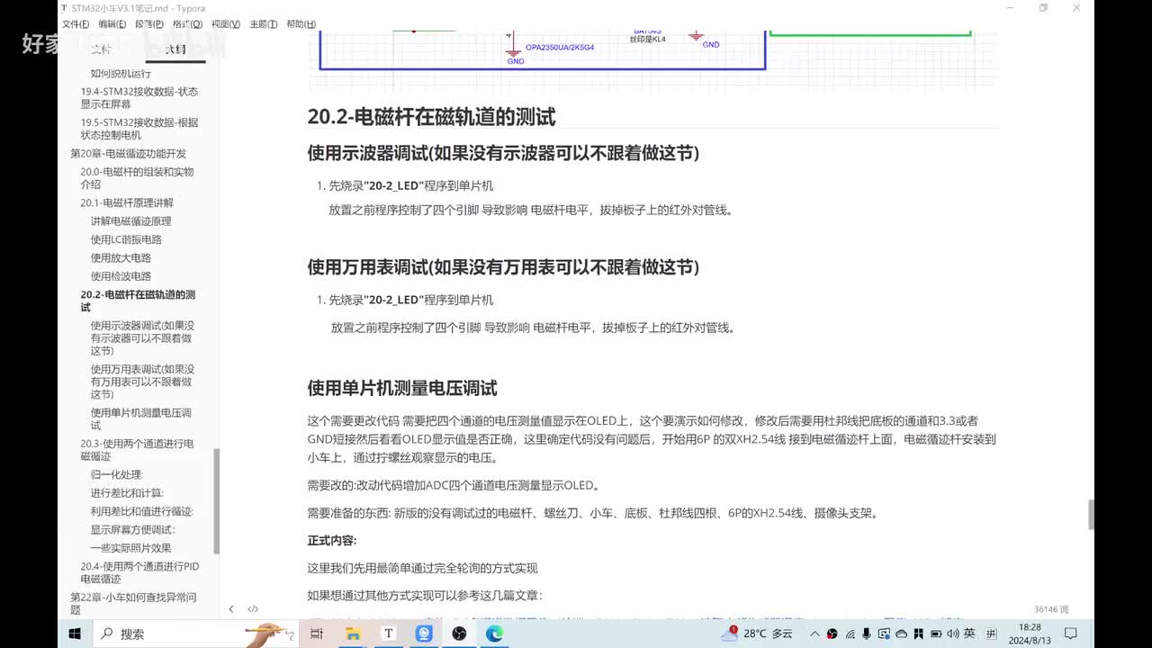Switch the 英 input language indicator
This screenshot has width=1152, height=648.
point(969,634)
